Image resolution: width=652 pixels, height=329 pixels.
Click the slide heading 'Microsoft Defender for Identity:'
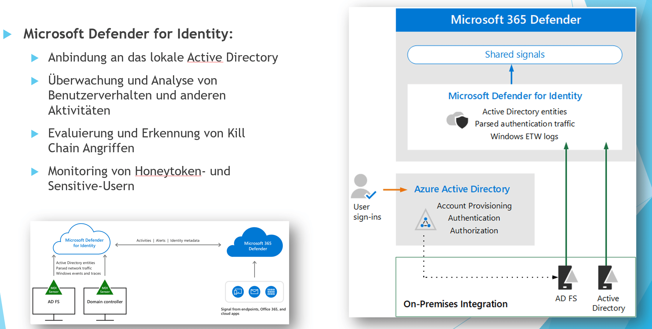[x=128, y=34]
